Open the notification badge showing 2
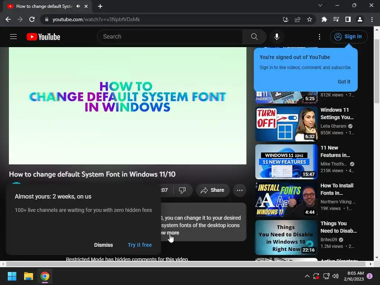 coord(370,276)
